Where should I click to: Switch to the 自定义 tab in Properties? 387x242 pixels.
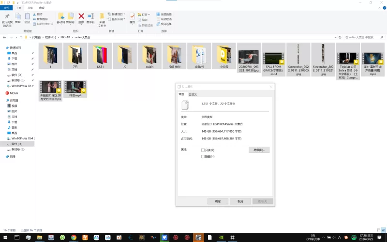click(193, 94)
